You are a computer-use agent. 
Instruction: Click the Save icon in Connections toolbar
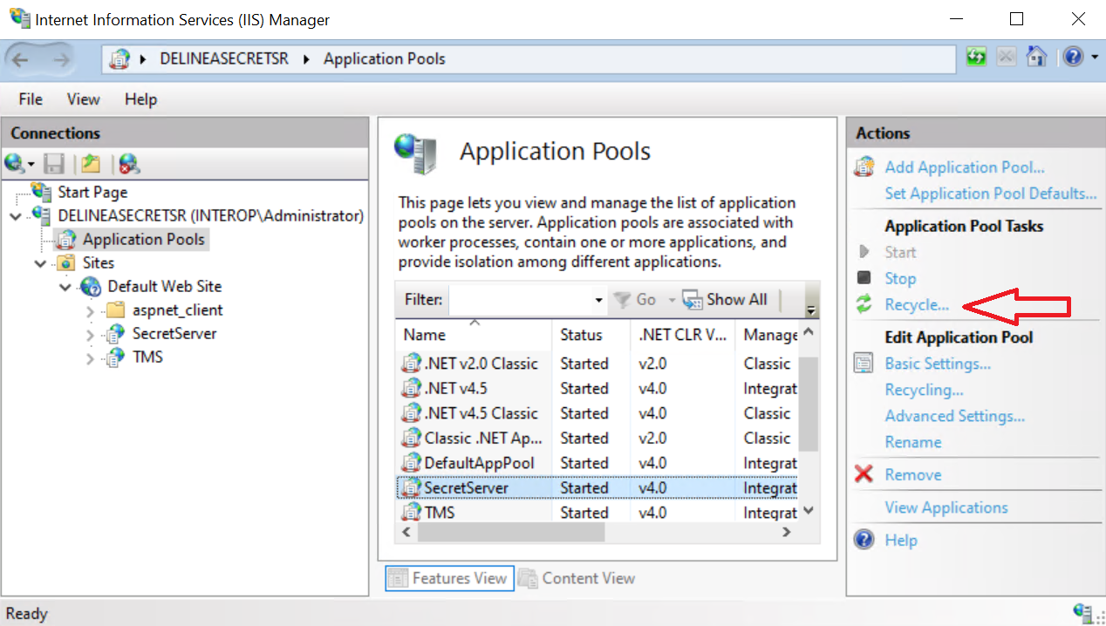[54, 163]
